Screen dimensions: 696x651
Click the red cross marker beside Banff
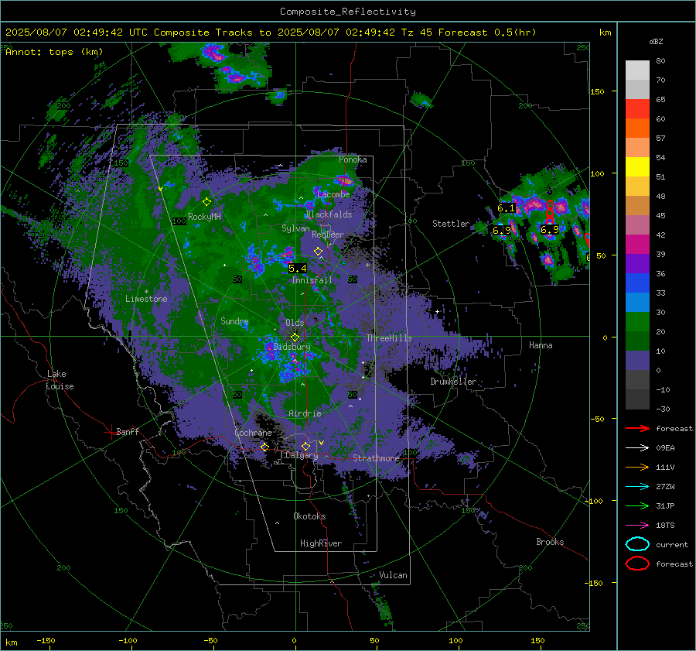(x=111, y=431)
